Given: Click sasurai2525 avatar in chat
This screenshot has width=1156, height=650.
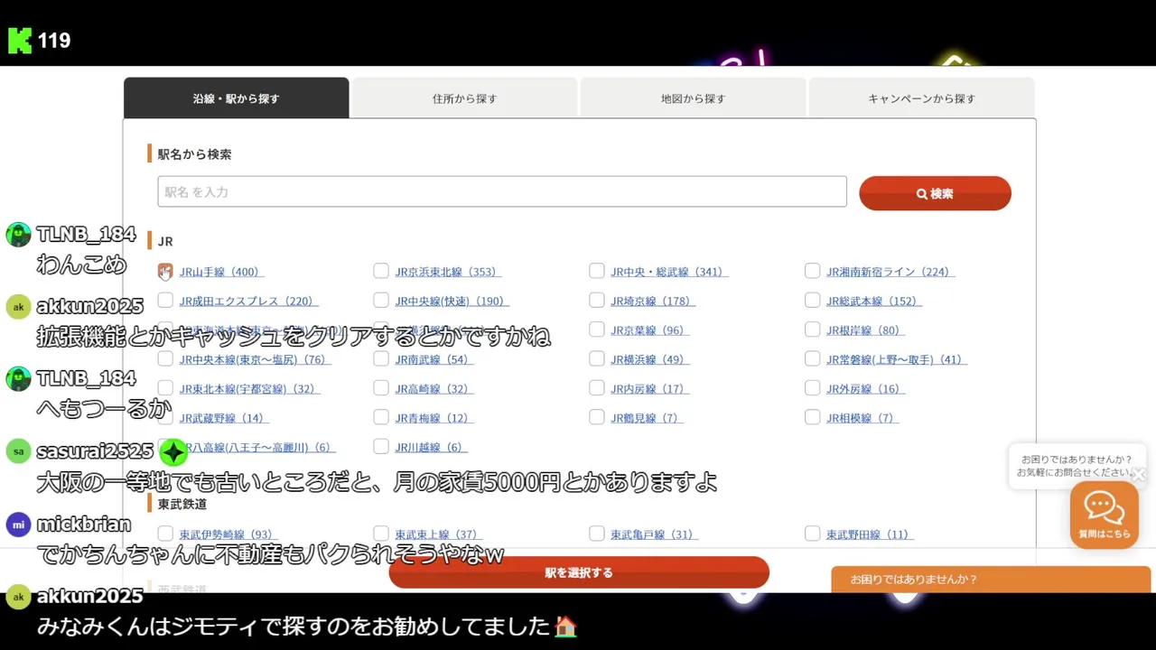Looking at the screenshot, I should pos(18,450).
